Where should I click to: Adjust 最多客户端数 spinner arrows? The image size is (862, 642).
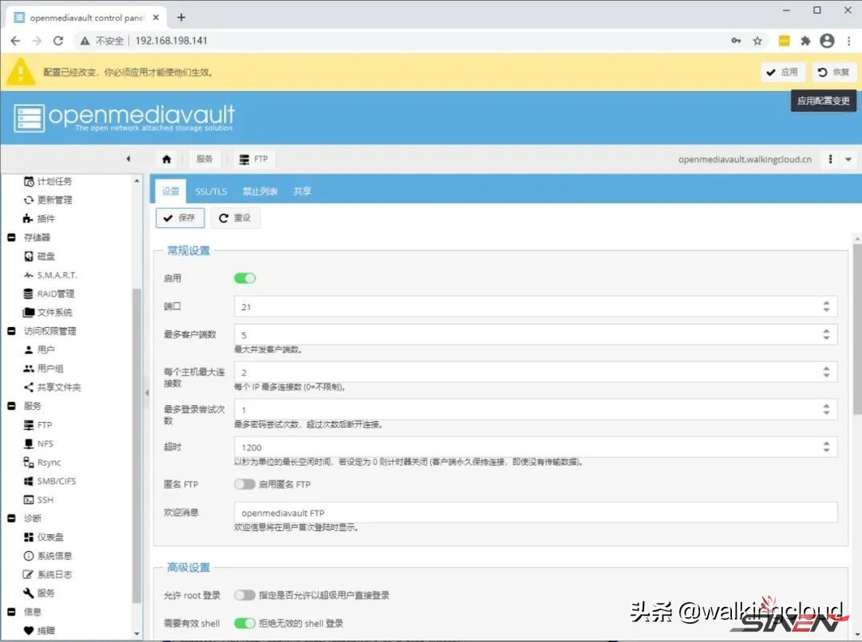[x=826, y=334]
